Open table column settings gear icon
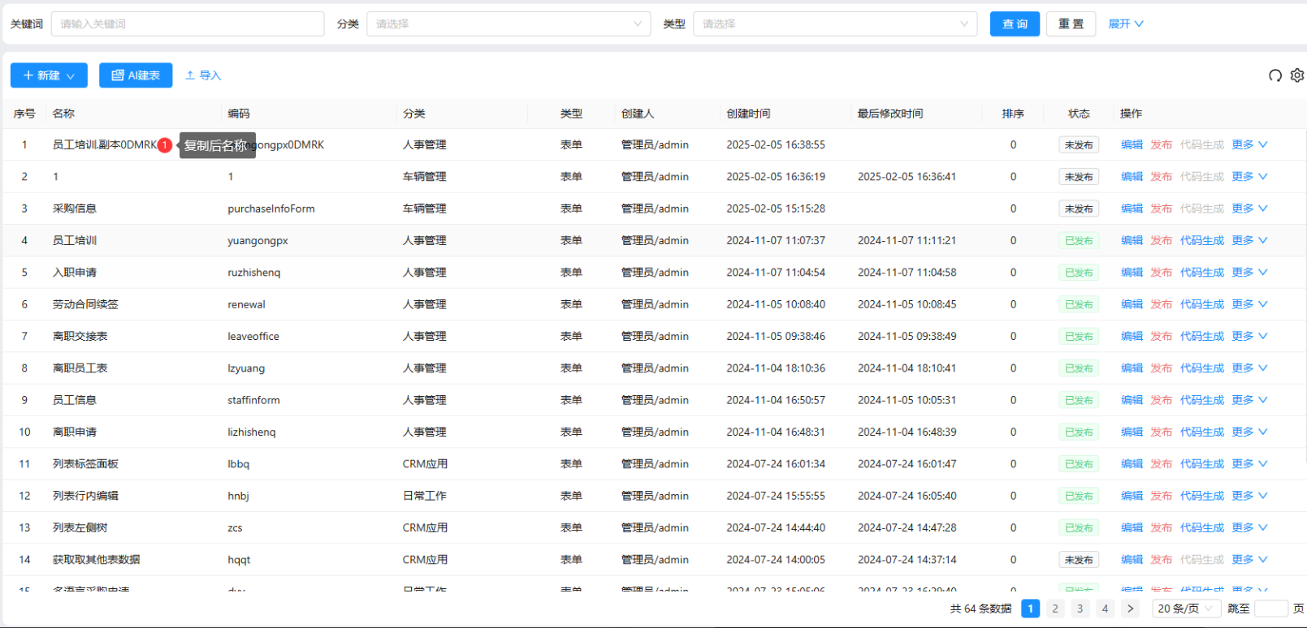 [1297, 75]
